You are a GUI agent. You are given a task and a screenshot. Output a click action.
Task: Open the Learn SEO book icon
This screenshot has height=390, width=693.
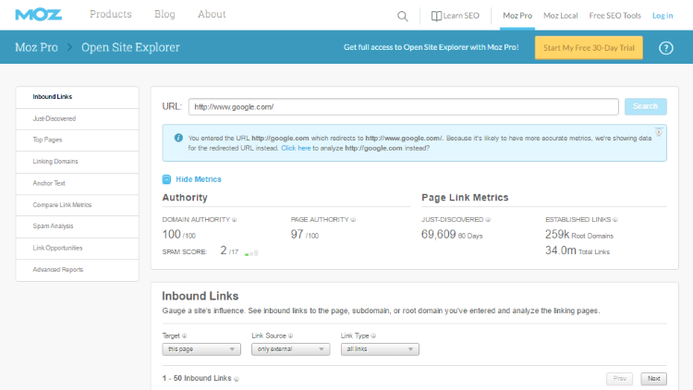[436, 16]
